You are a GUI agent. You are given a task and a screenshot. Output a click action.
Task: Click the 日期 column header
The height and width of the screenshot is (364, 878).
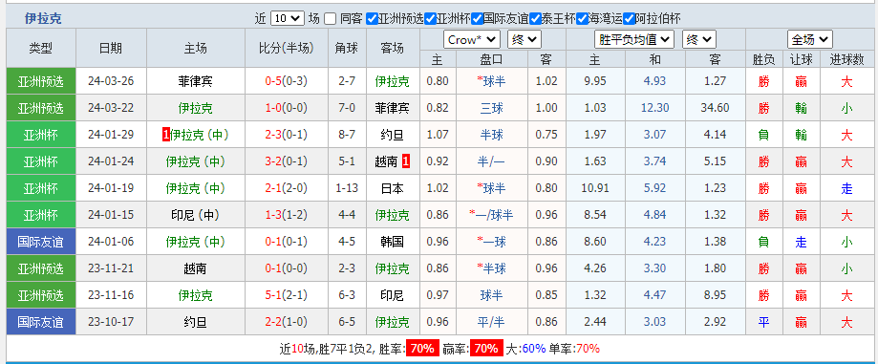click(111, 48)
